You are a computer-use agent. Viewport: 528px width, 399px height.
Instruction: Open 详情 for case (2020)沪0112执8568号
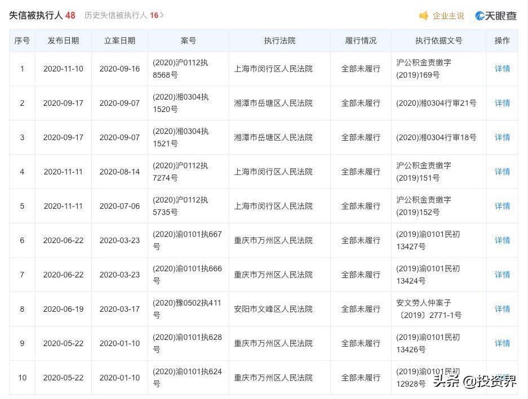click(502, 69)
